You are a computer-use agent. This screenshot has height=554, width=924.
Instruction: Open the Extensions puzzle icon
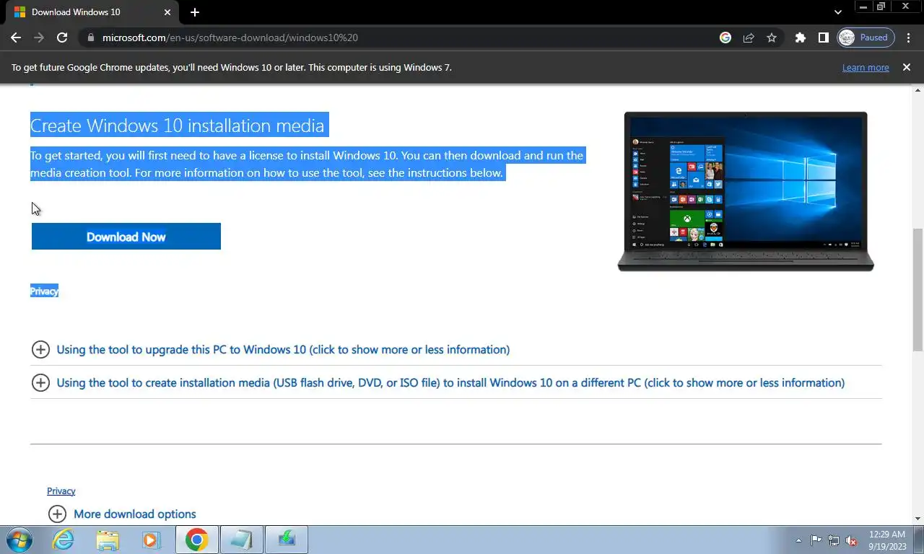pyautogui.click(x=800, y=38)
